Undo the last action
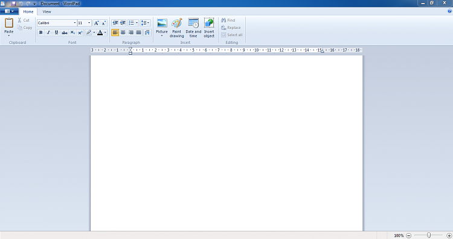This screenshot has width=453, height=239. point(21,4)
